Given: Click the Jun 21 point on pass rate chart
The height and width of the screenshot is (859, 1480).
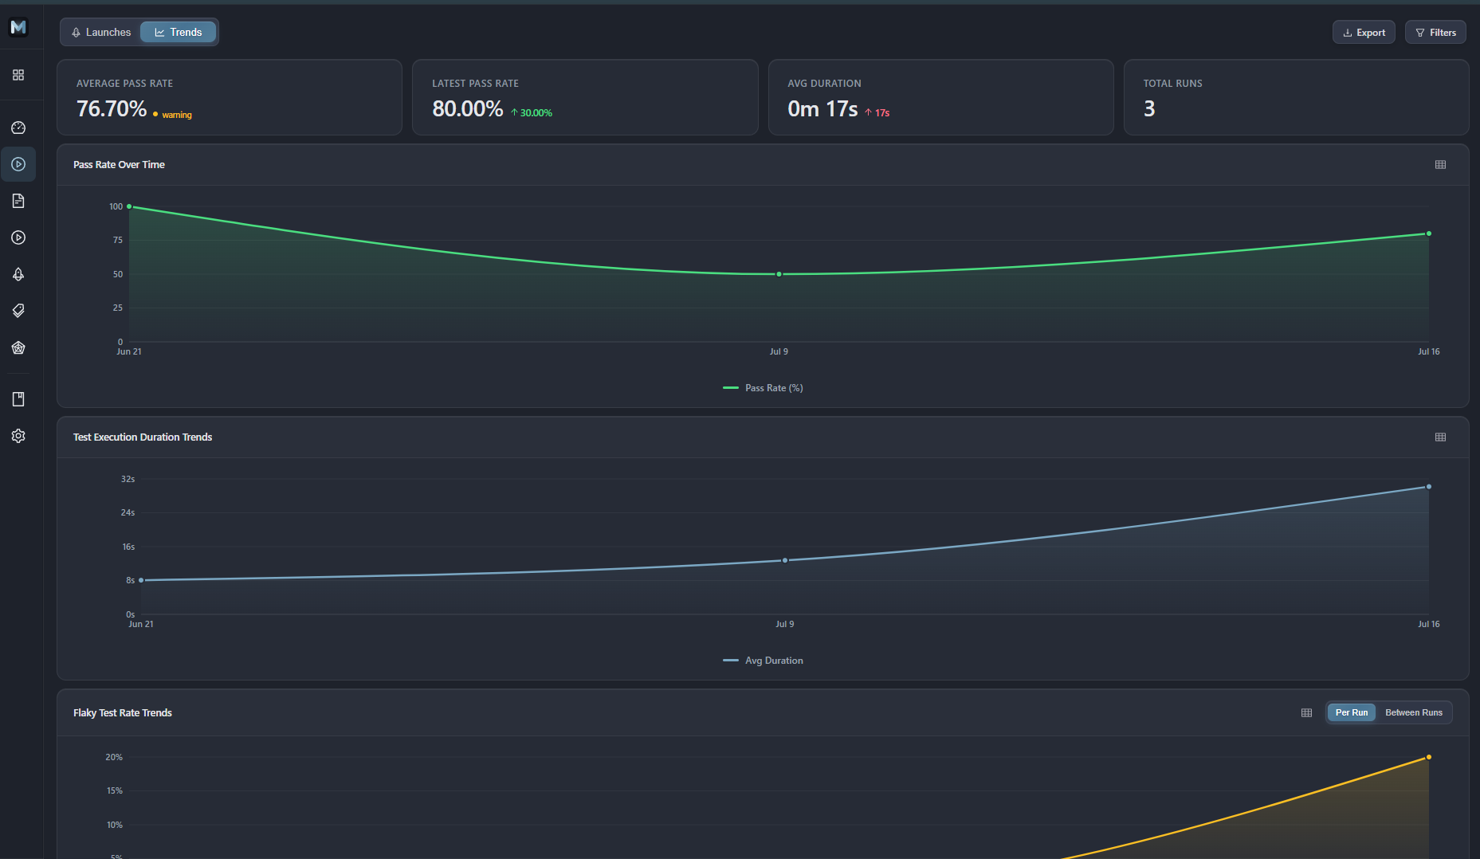Looking at the screenshot, I should pos(129,206).
